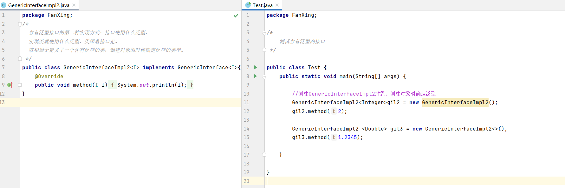Screen dimensions: 565x188
Task: Close the Test.java tab
Action: (277, 5)
